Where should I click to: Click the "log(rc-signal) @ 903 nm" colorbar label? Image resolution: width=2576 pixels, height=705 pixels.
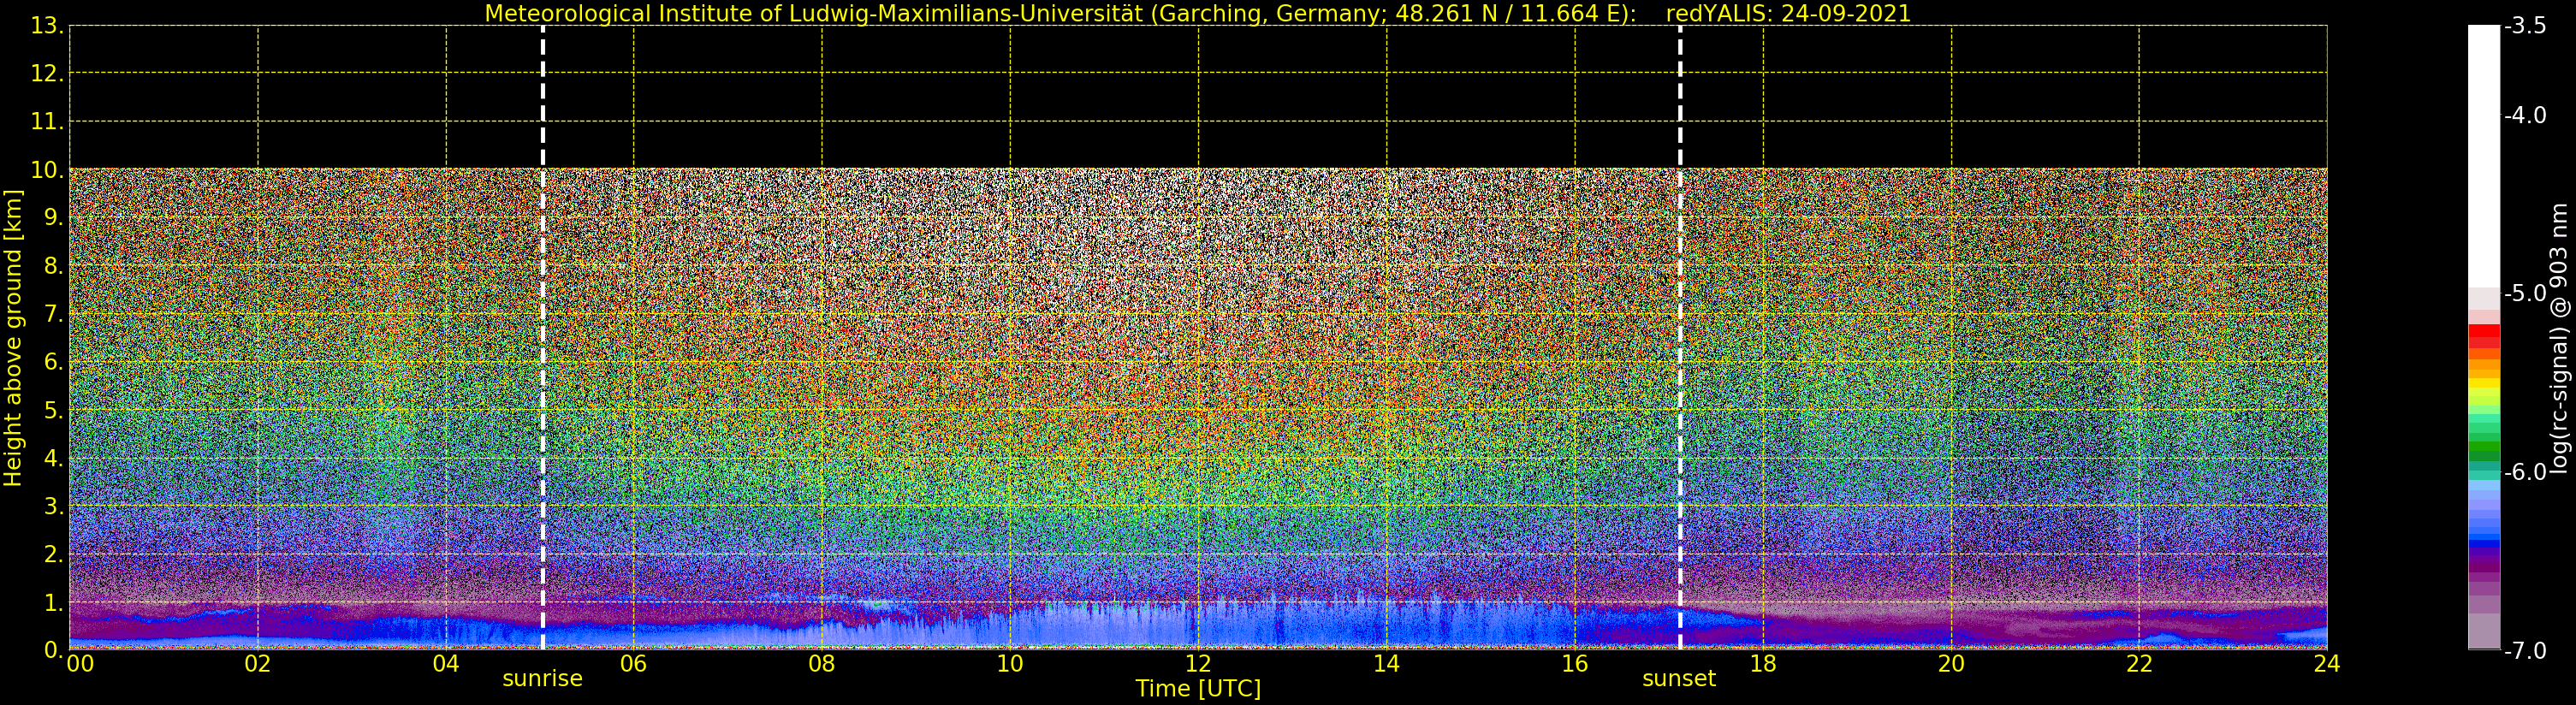[x=2559, y=338]
